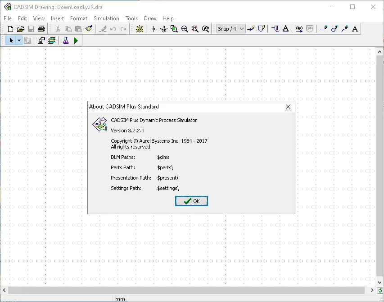Click the horizontal scrollbar right arrow
The width and height of the screenshot is (384, 302).
tap(372, 290)
